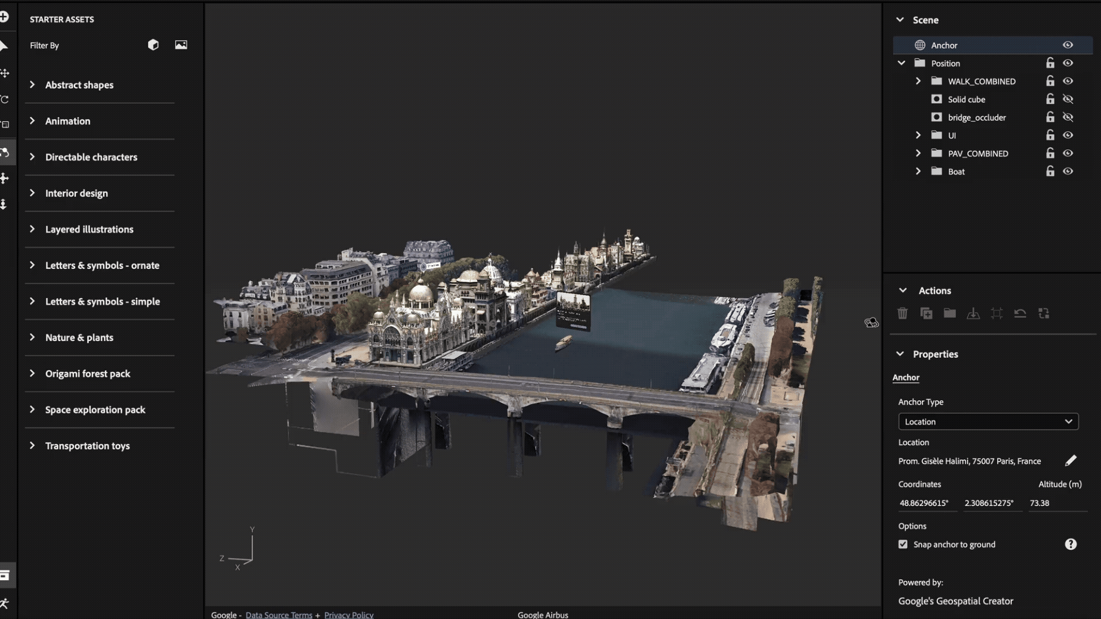Edit the location with the pencil icon

1071,460
